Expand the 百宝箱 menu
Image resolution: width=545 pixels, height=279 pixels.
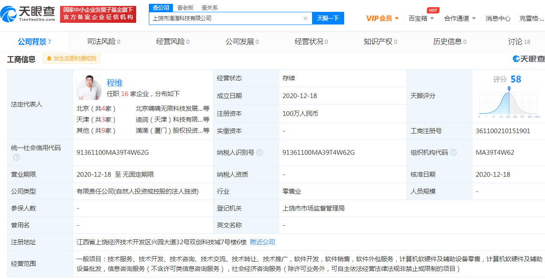point(422,18)
